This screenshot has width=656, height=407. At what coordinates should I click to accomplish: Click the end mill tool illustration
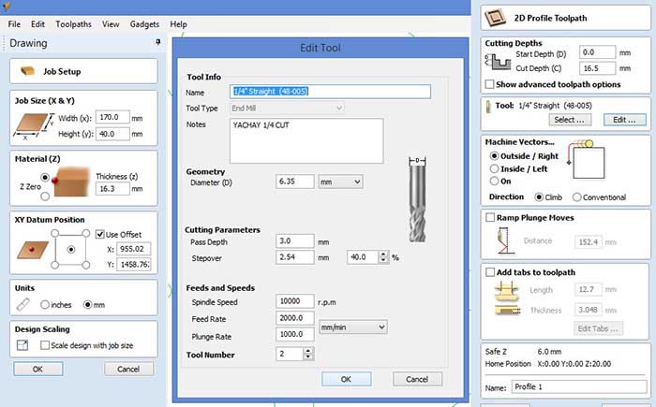coord(417,199)
